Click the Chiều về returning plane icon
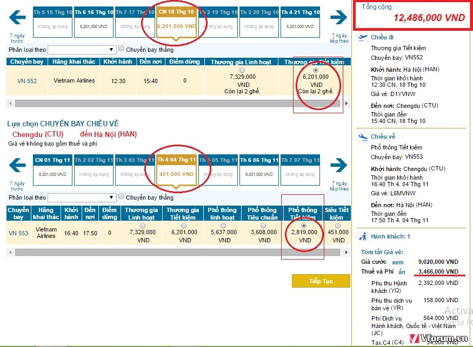The height and width of the screenshot is (347, 473). (363, 137)
